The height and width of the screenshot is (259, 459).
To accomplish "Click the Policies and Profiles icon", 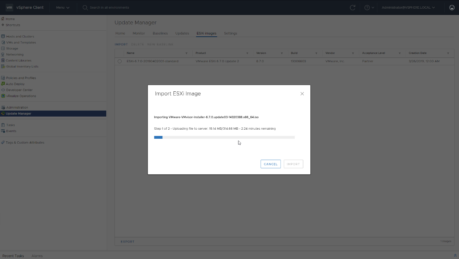I will point(3,78).
